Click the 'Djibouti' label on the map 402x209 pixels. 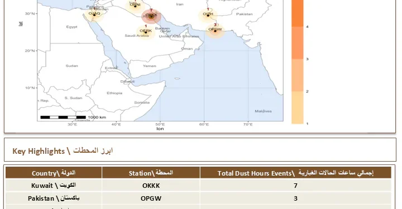pos(127,81)
